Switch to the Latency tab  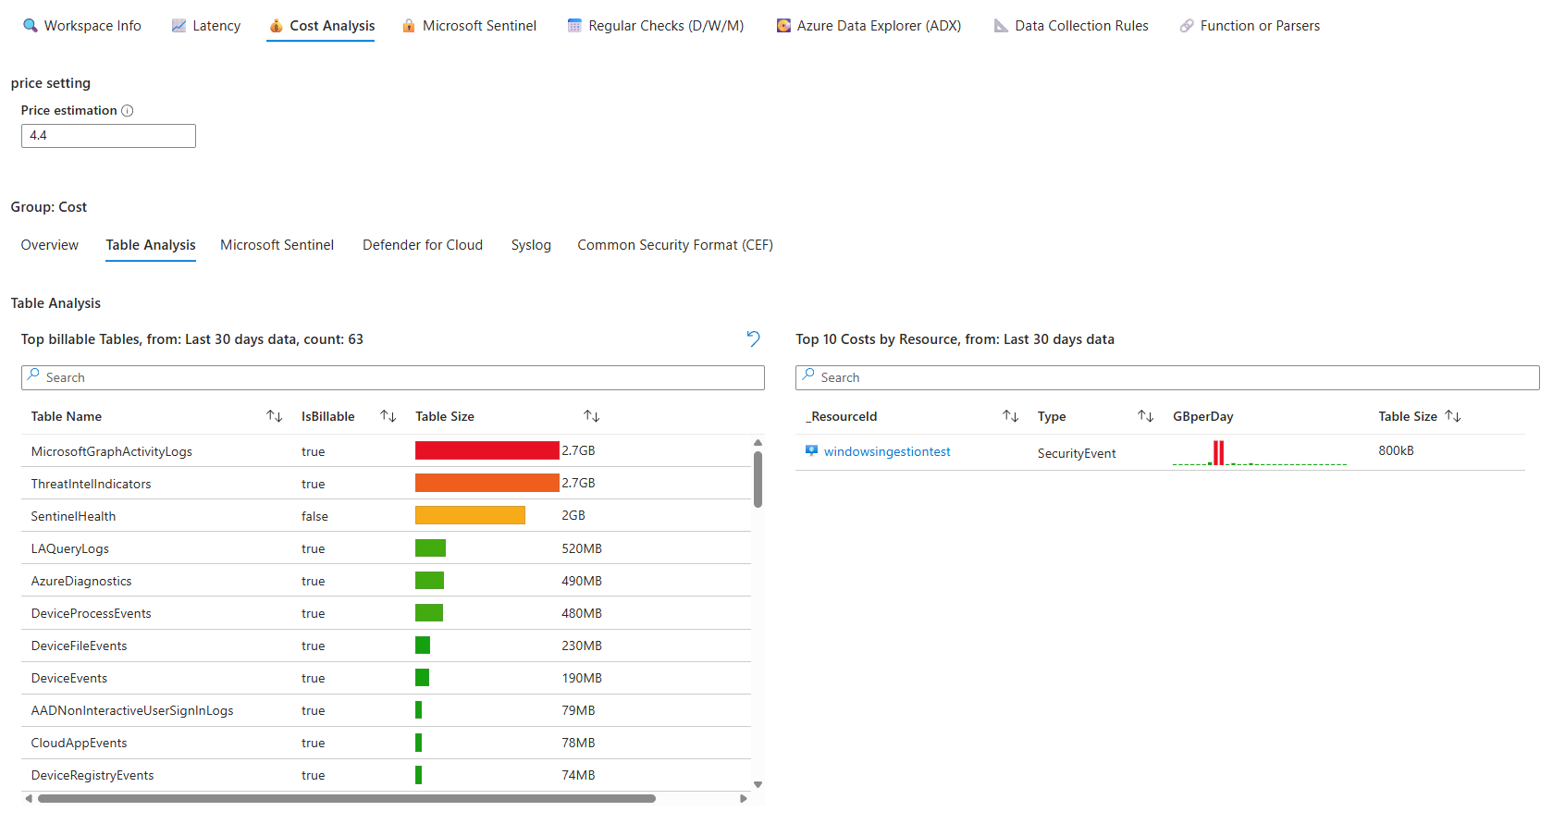[205, 26]
